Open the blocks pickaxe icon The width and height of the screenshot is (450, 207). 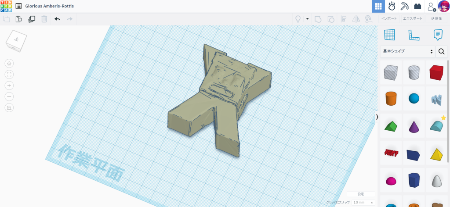[404, 6]
